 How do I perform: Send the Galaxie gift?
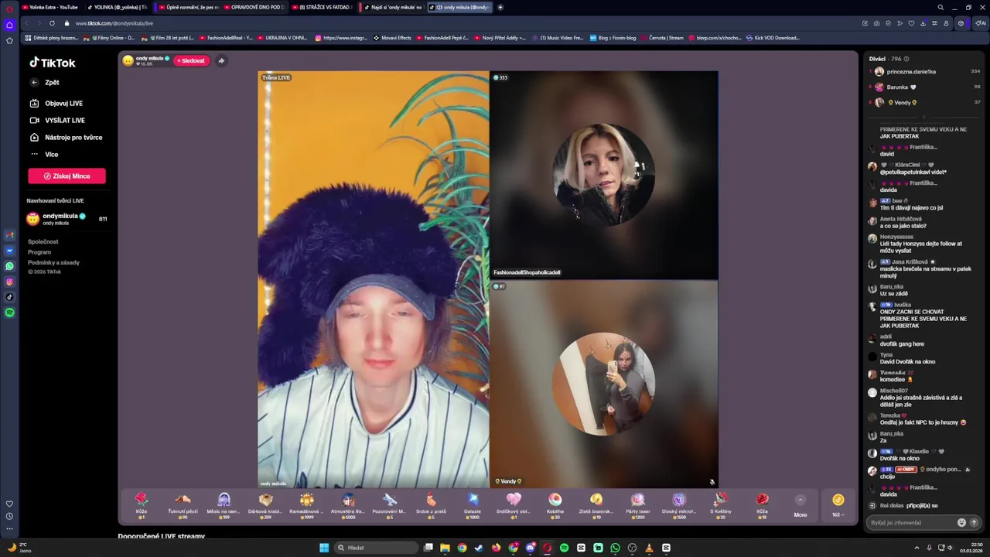tap(473, 505)
